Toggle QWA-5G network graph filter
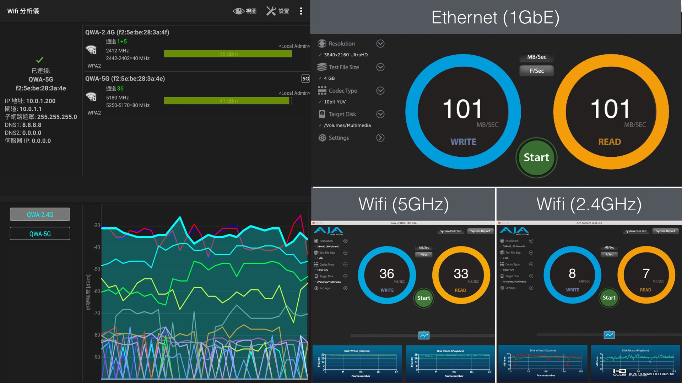This screenshot has height=383, width=682. 40,234
